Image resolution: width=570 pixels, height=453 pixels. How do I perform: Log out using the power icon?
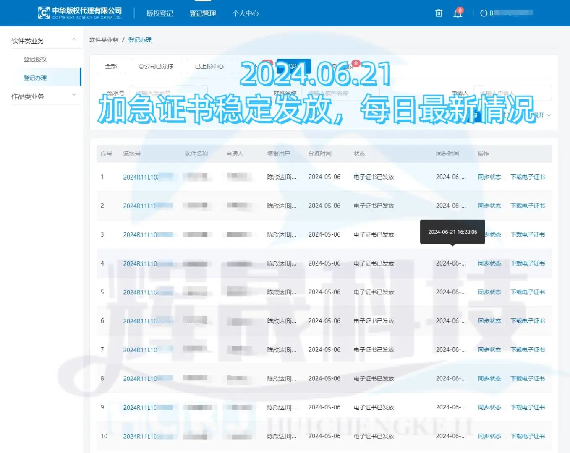(x=484, y=13)
